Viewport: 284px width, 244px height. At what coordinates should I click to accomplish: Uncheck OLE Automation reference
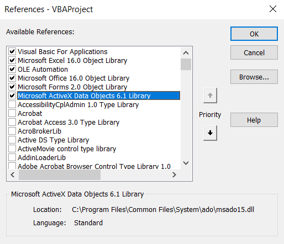point(12,69)
